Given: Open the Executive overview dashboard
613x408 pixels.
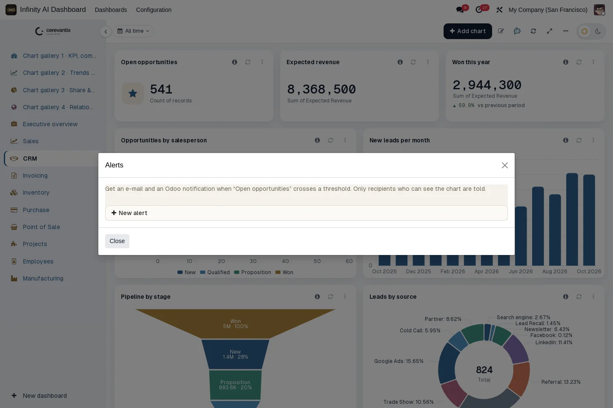Looking at the screenshot, I should pyautogui.click(x=53, y=124).
